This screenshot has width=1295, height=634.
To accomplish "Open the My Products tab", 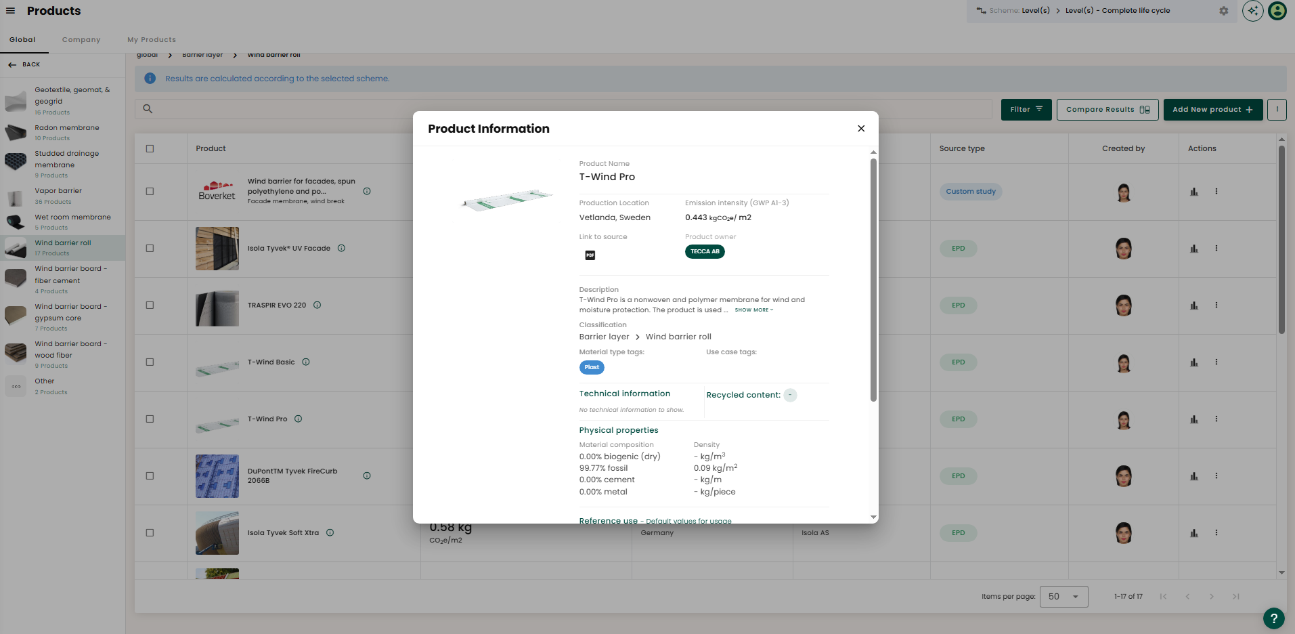I will 152,40.
